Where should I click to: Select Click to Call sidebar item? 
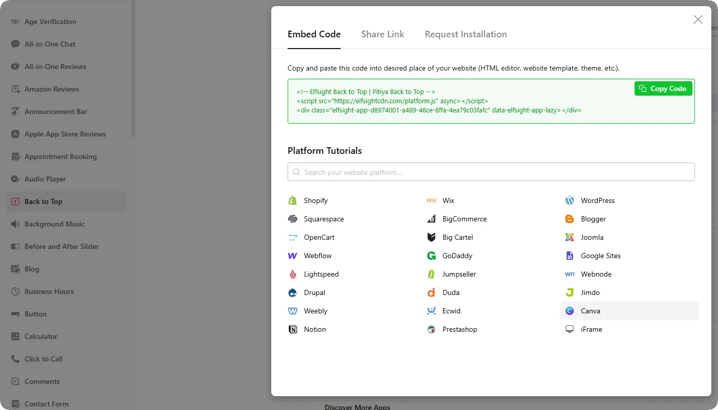point(66,359)
